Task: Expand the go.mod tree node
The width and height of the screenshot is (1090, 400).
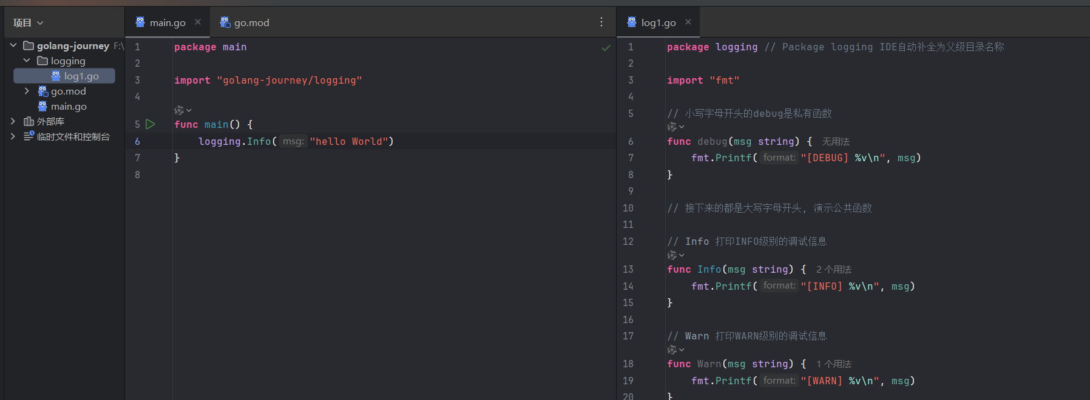Action: (x=27, y=91)
